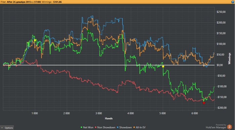Click the $0,00 axis label
The height and width of the screenshot is (130, 235).
(x=220, y=65)
